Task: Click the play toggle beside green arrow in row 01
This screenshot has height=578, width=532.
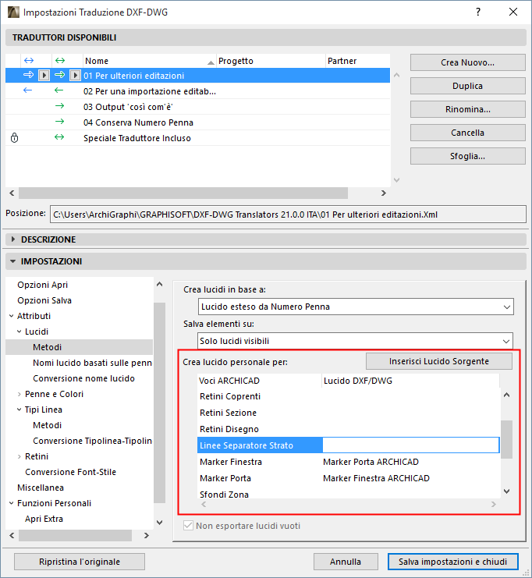Action: 75,76
